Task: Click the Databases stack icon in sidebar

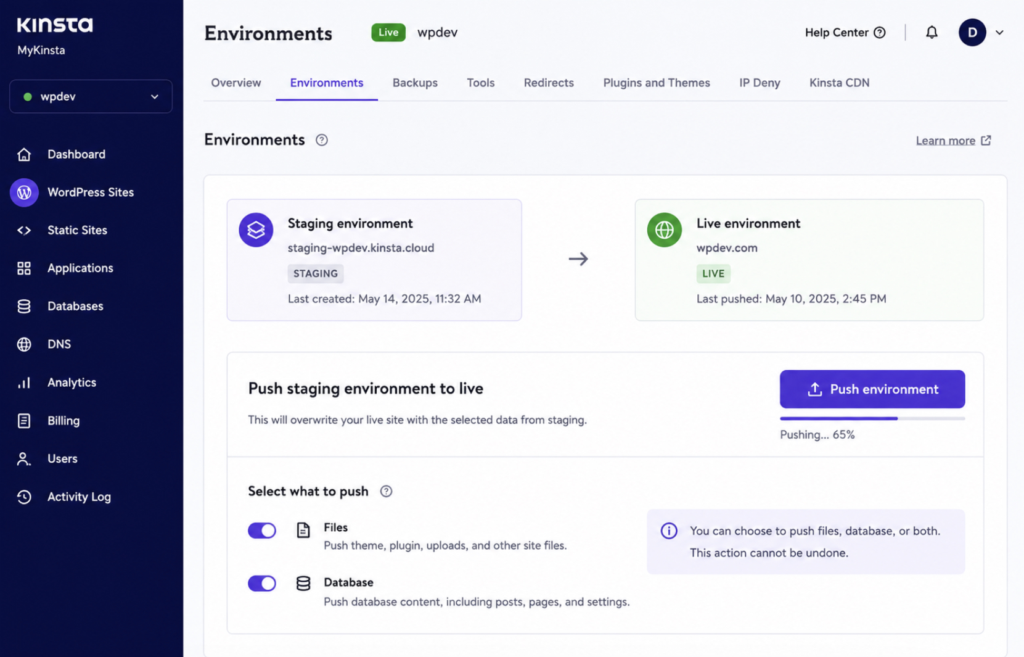Action: pyautogui.click(x=24, y=306)
